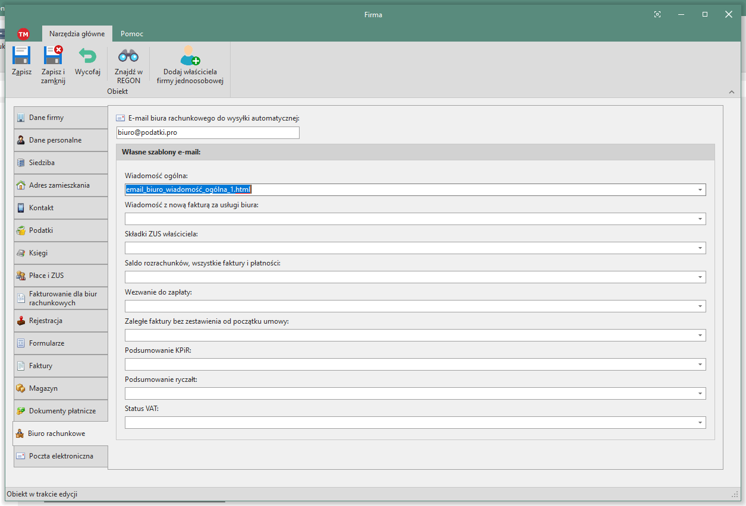Viewport: 746px width, 506px height.
Task: Switch to the Pomoc ribbon tab
Action: tap(131, 34)
